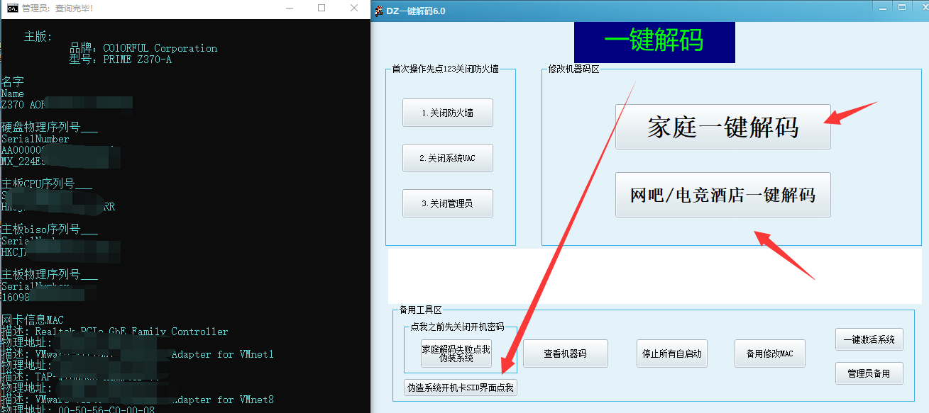929x413 pixels.
Task: Click the 关闭防火墙 button
Action: coord(447,112)
